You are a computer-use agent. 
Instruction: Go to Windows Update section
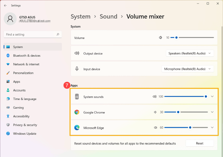tap(25, 134)
